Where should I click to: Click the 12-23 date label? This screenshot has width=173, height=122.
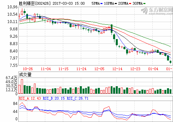pos(135,69)
